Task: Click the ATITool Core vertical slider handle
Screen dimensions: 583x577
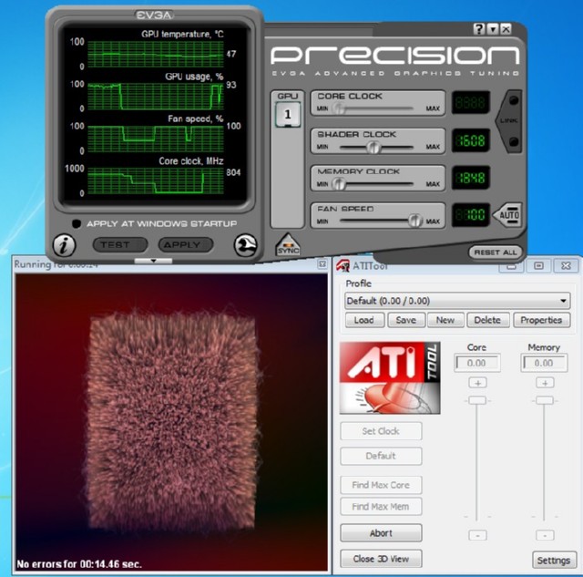Action: click(477, 401)
